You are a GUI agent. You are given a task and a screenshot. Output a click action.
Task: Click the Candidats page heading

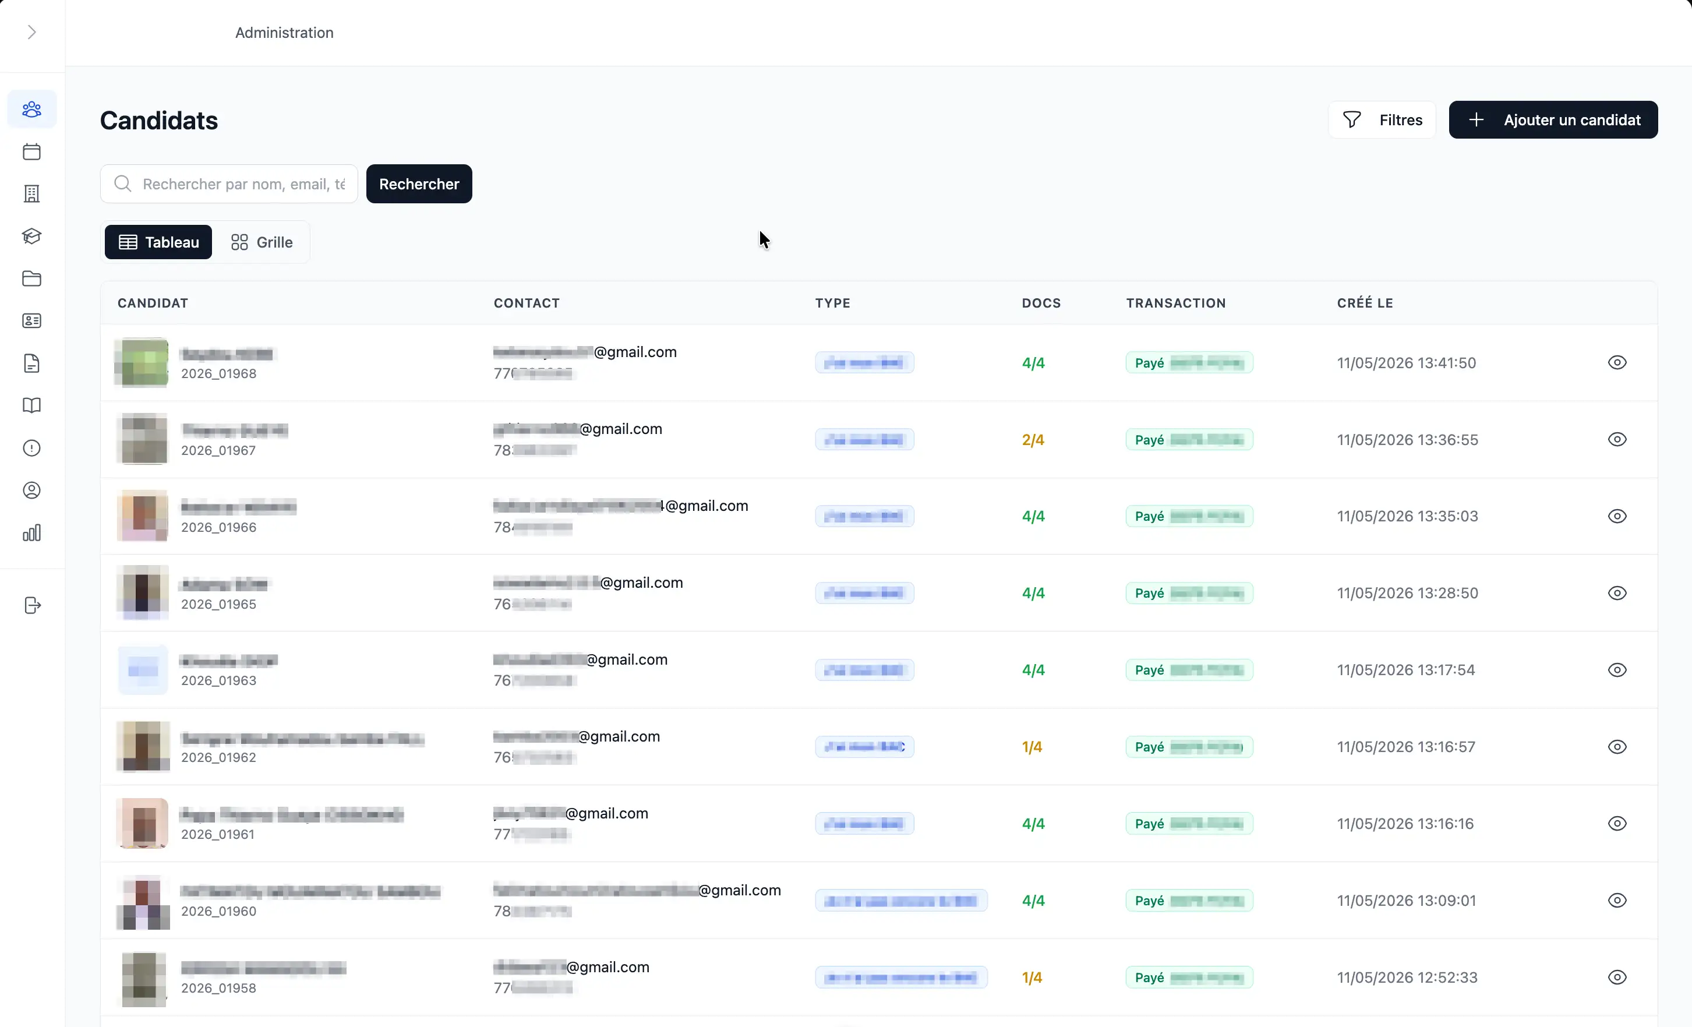coord(158,120)
